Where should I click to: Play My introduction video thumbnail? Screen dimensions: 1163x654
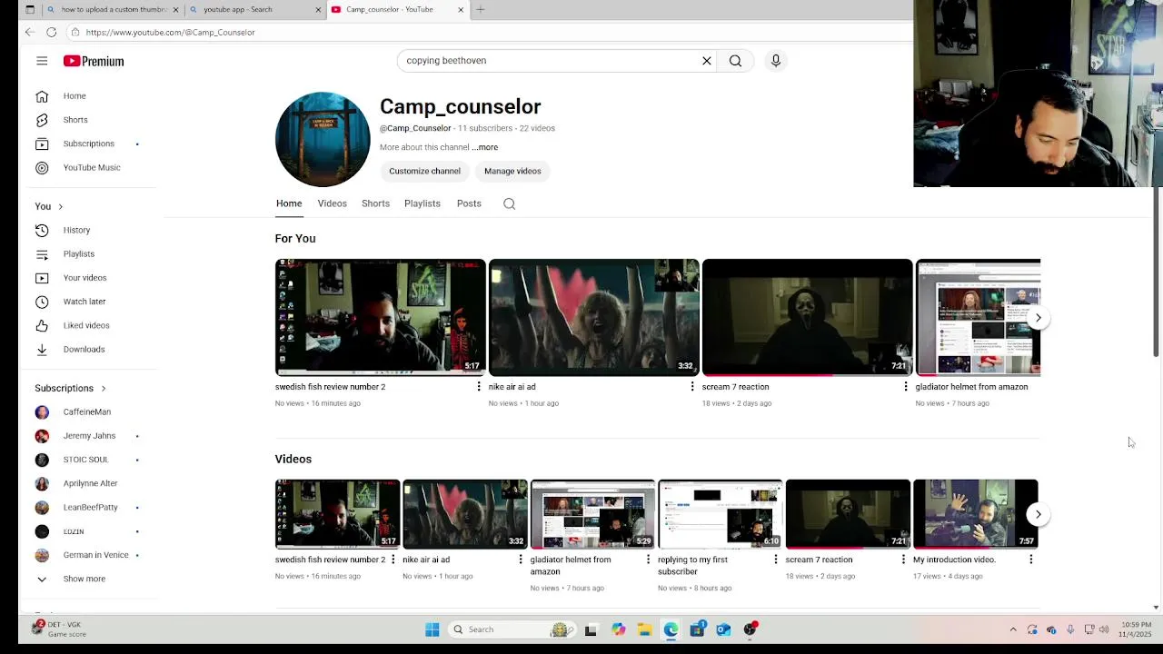click(x=975, y=514)
